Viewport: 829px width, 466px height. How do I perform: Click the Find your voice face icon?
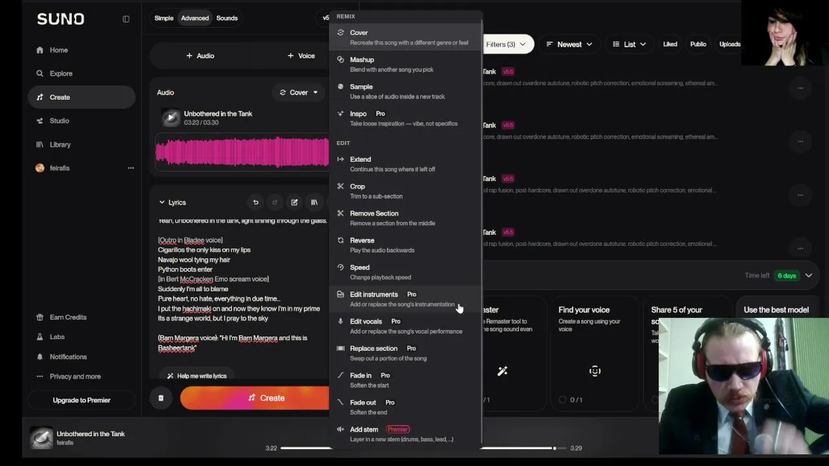[595, 371]
